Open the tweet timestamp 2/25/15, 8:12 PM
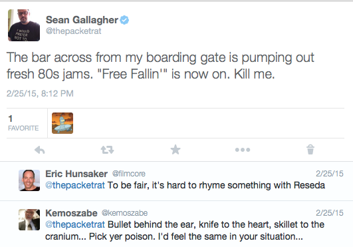 coord(40,93)
